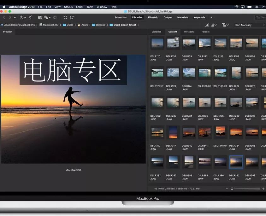Open the Apple menu
Image resolution: width=266 pixels, height=216 pixels.
tap(4, 7)
